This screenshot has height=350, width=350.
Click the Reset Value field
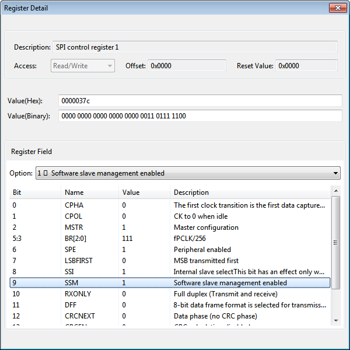pos(306,65)
